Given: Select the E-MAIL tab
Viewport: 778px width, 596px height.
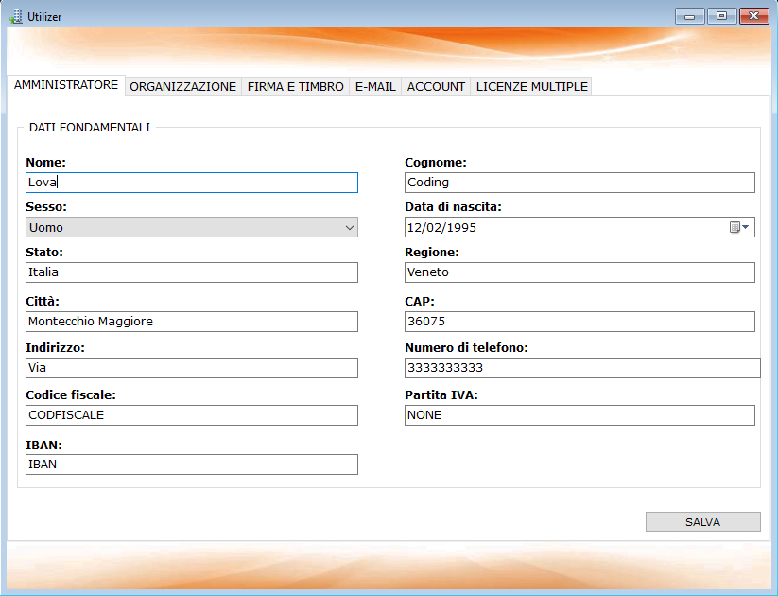Looking at the screenshot, I should 374,85.
